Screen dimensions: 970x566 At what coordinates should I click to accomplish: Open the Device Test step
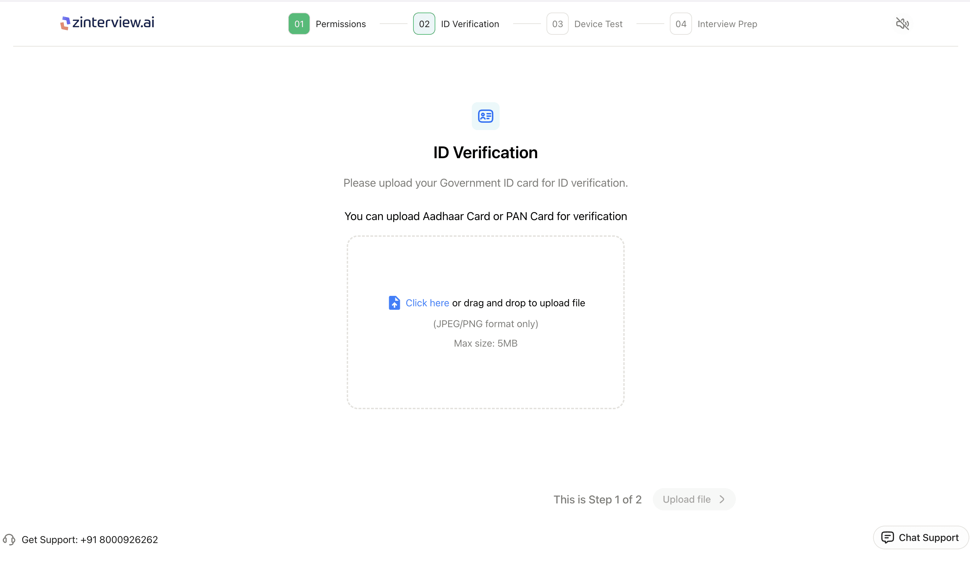(x=598, y=24)
